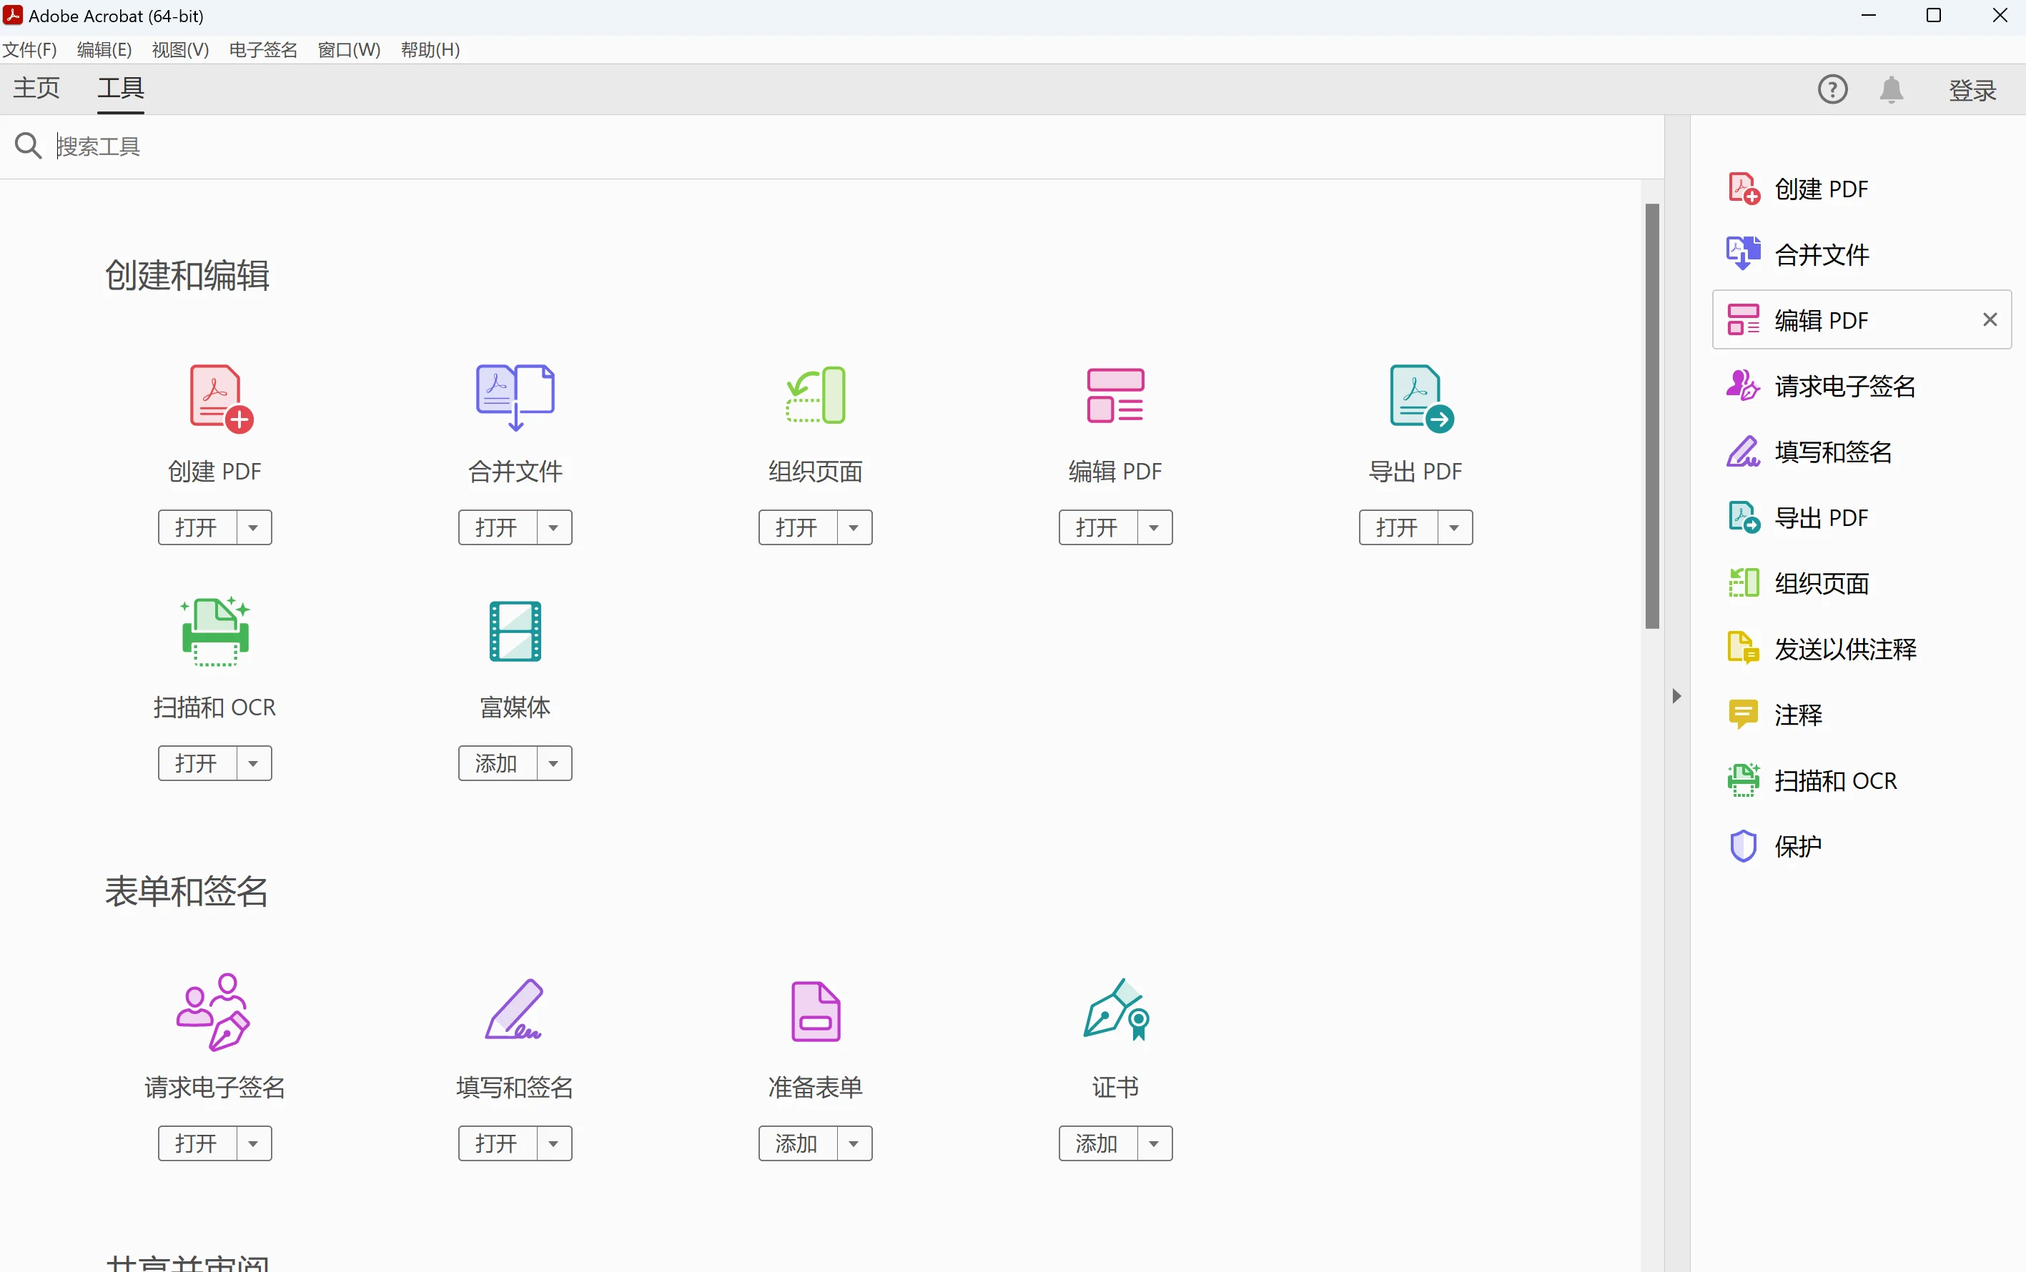The width and height of the screenshot is (2026, 1272).
Task: Click 添加 button under 证书
Action: (1098, 1143)
